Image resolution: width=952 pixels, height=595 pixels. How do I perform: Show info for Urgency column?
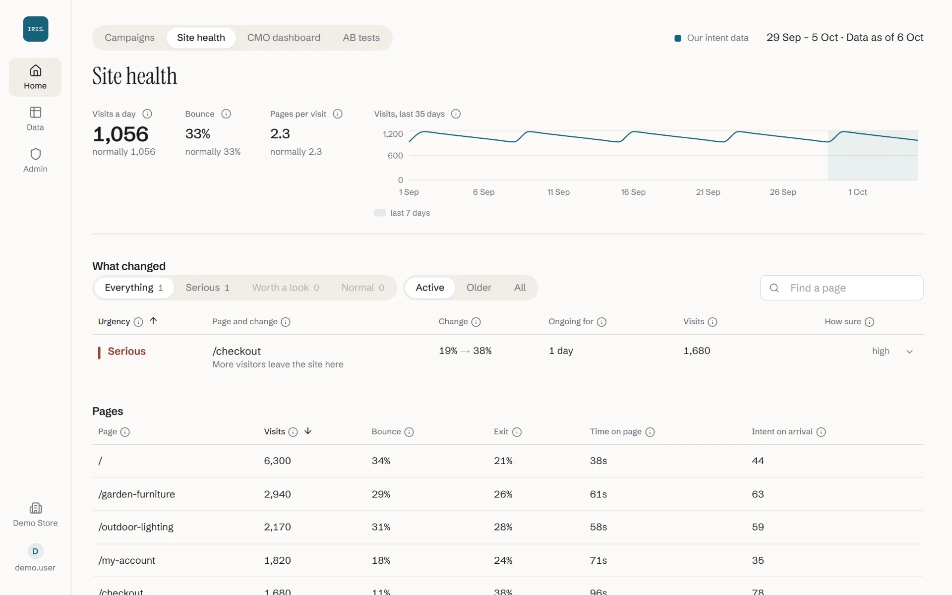(x=138, y=322)
